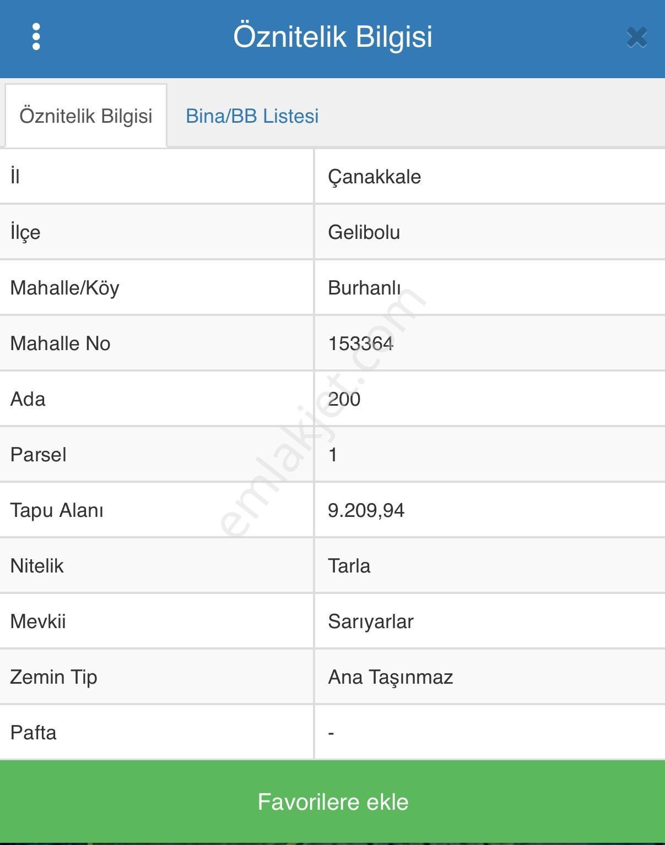Switch to the Öznitelik Bilgisi tab
Viewport: 665px width, 845px height.
[86, 116]
